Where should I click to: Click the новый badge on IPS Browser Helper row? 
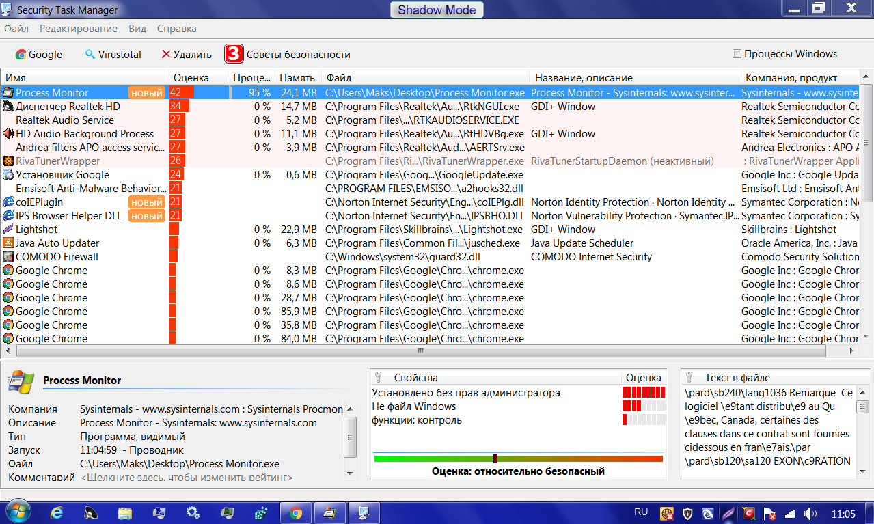(x=147, y=215)
